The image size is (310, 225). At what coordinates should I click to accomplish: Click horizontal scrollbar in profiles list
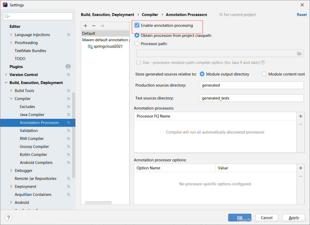tap(98, 203)
